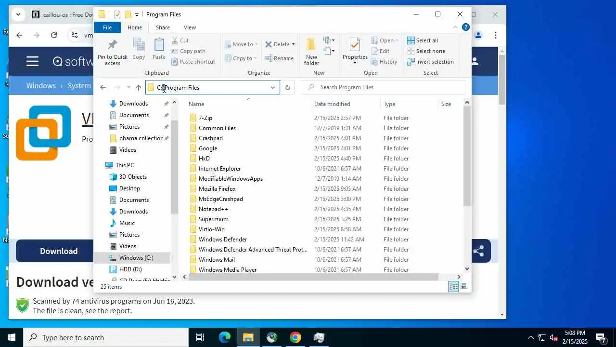Click the file list horizontal scrollbar
616x347 pixels.
click(313, 277)
